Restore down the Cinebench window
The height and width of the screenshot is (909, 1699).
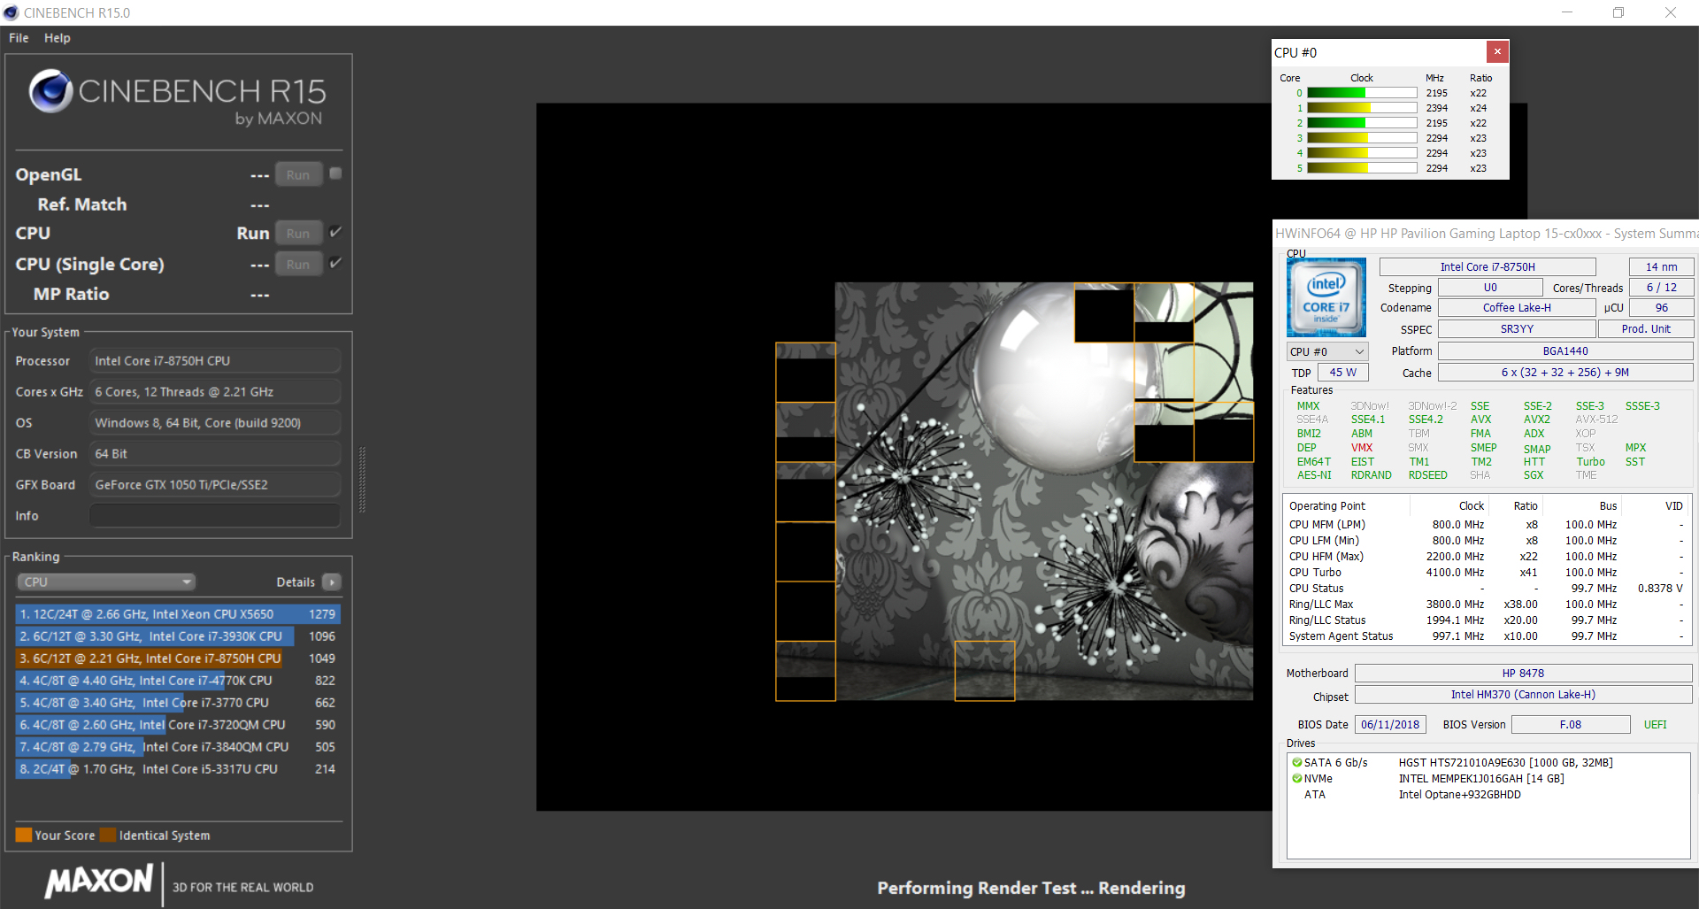coord(1618,12)
